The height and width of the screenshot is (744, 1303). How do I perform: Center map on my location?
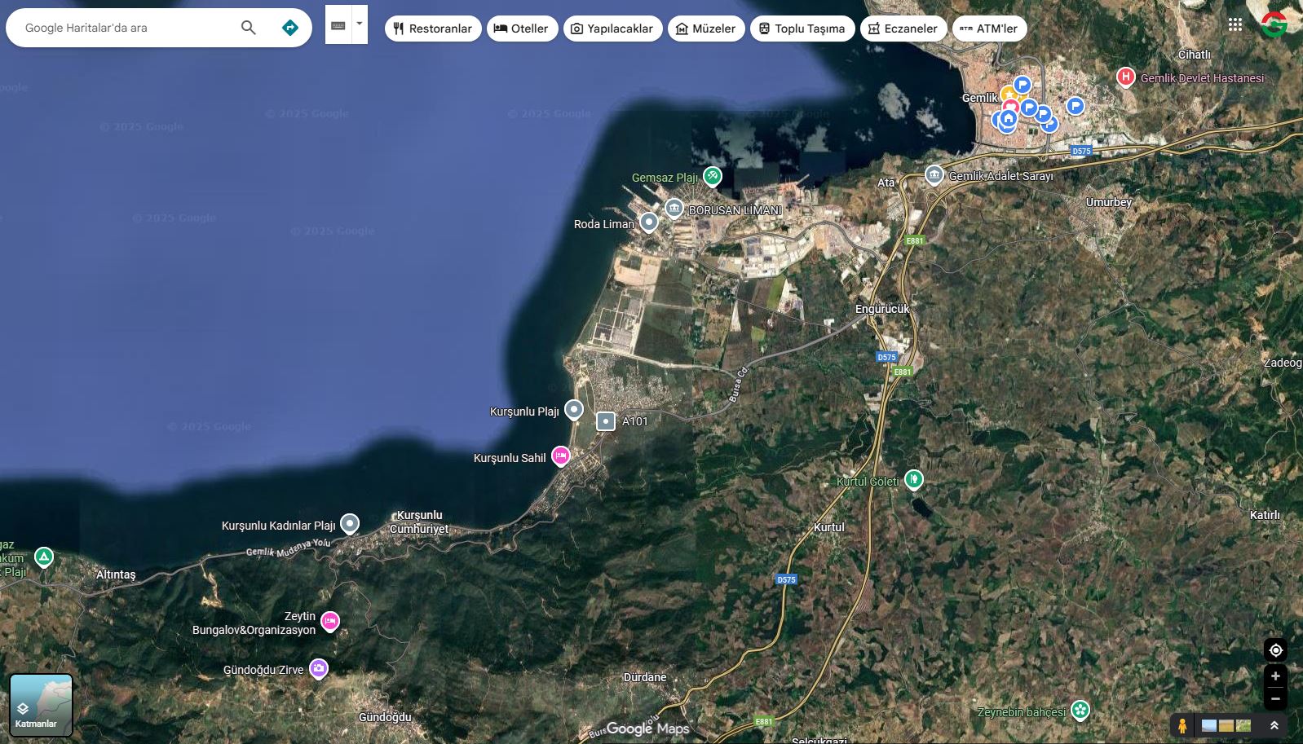pyautogui.click(x=1275, y=650)
